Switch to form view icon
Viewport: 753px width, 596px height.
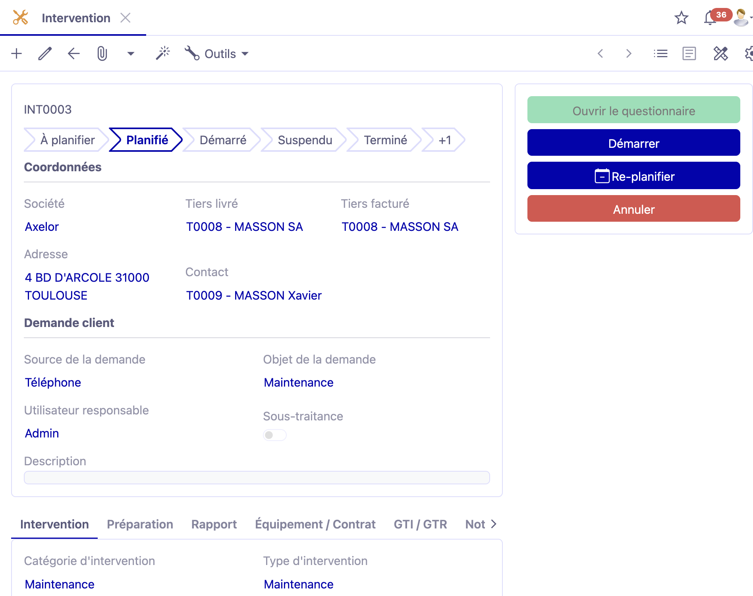(689, 54)
